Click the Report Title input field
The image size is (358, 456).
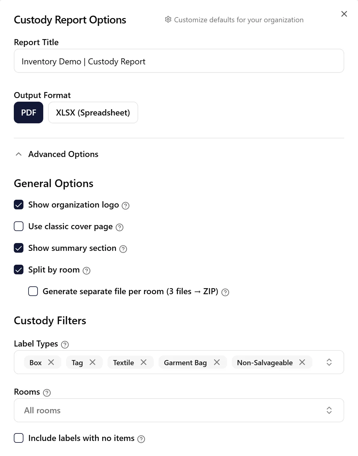click(179, 61)
